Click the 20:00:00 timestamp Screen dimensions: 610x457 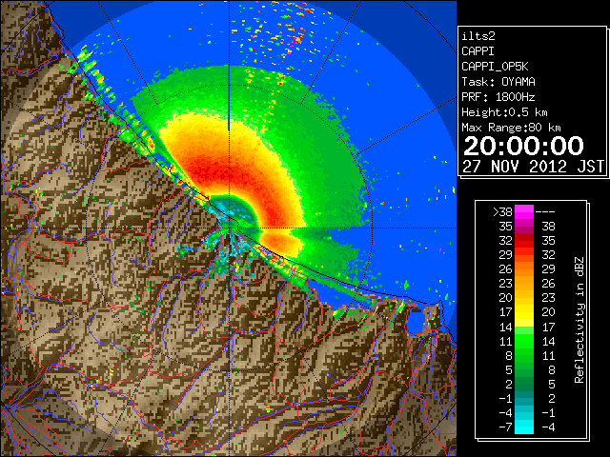523,146
